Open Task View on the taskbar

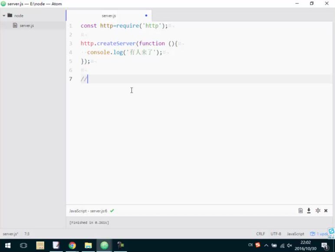pos(23,245)
